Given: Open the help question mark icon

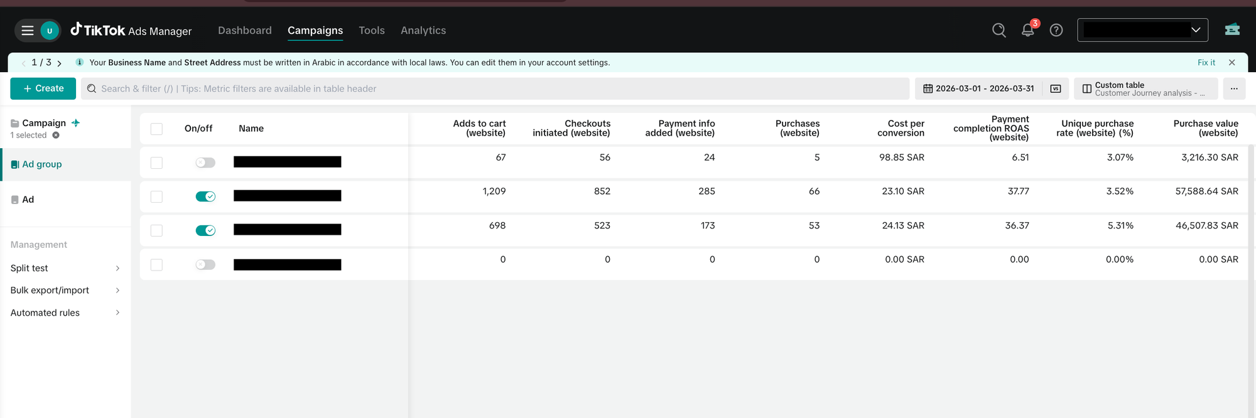Looking at the screenshot, I should [x=1056, y=30].
